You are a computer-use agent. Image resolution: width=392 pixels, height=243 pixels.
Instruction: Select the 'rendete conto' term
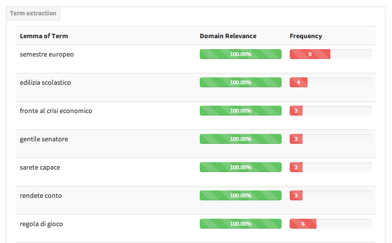pos(41,195)
